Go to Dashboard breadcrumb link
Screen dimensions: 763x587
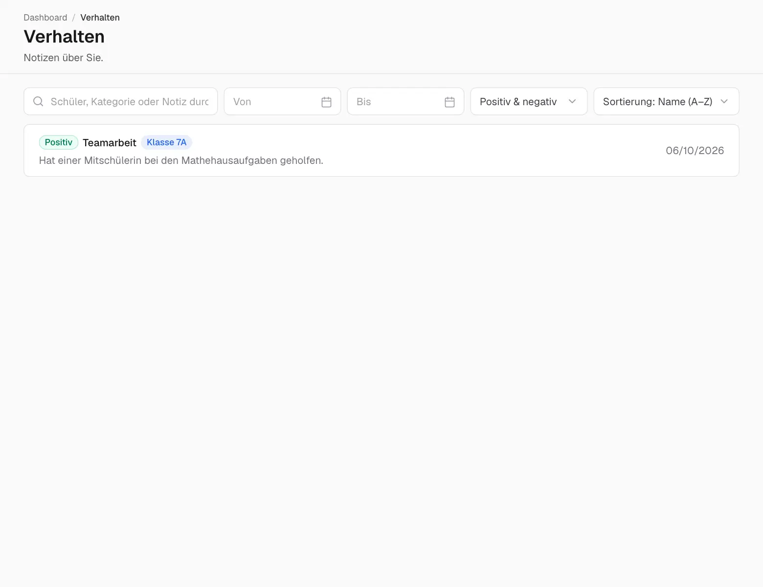point(45,18)
